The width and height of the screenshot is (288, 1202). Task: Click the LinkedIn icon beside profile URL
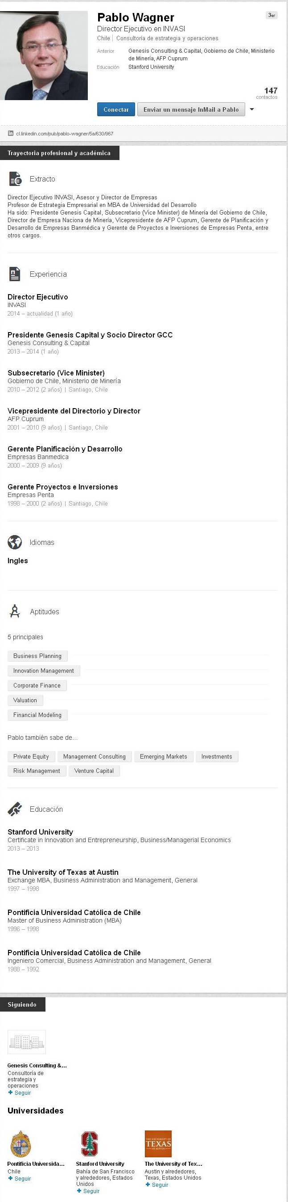(x=11, y=134)
